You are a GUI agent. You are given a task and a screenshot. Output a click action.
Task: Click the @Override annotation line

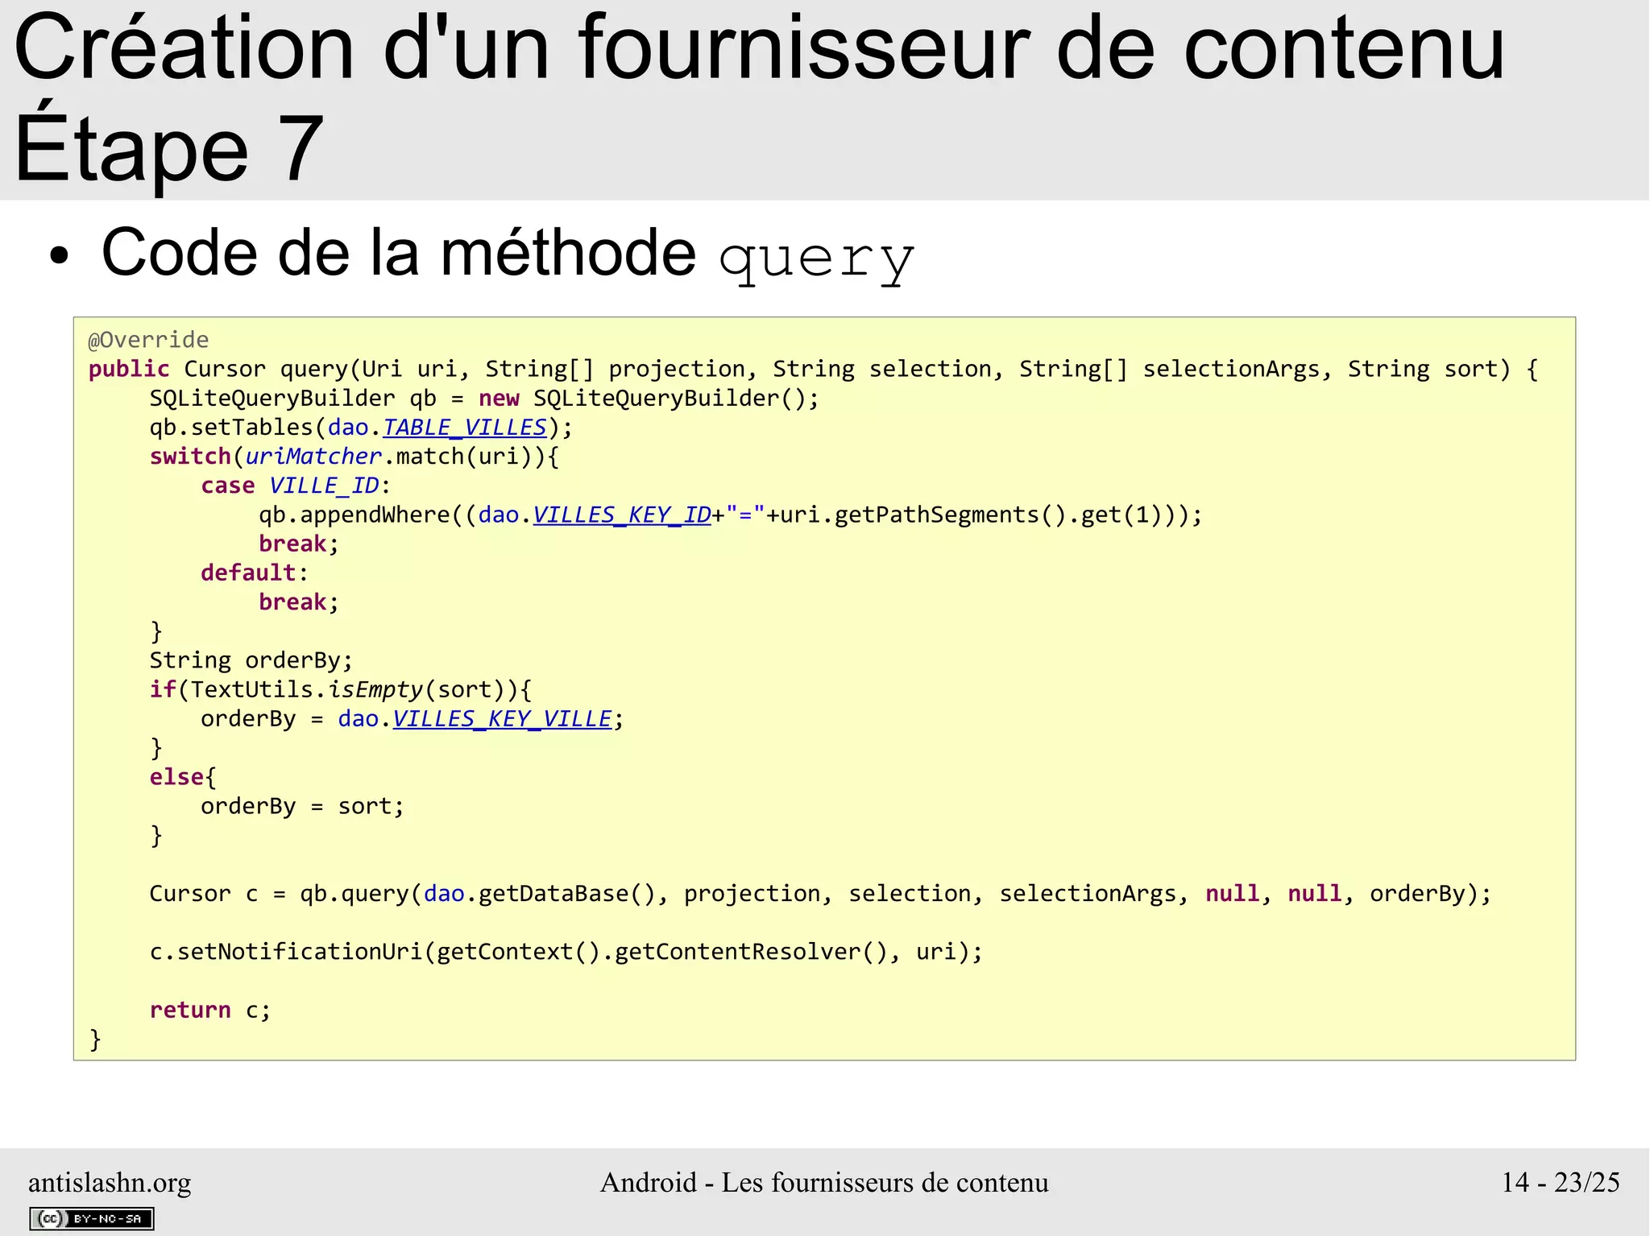point(148,340)
